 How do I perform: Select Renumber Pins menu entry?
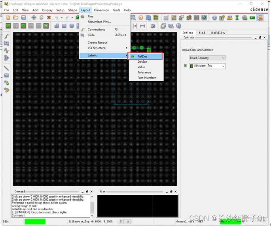99,22
